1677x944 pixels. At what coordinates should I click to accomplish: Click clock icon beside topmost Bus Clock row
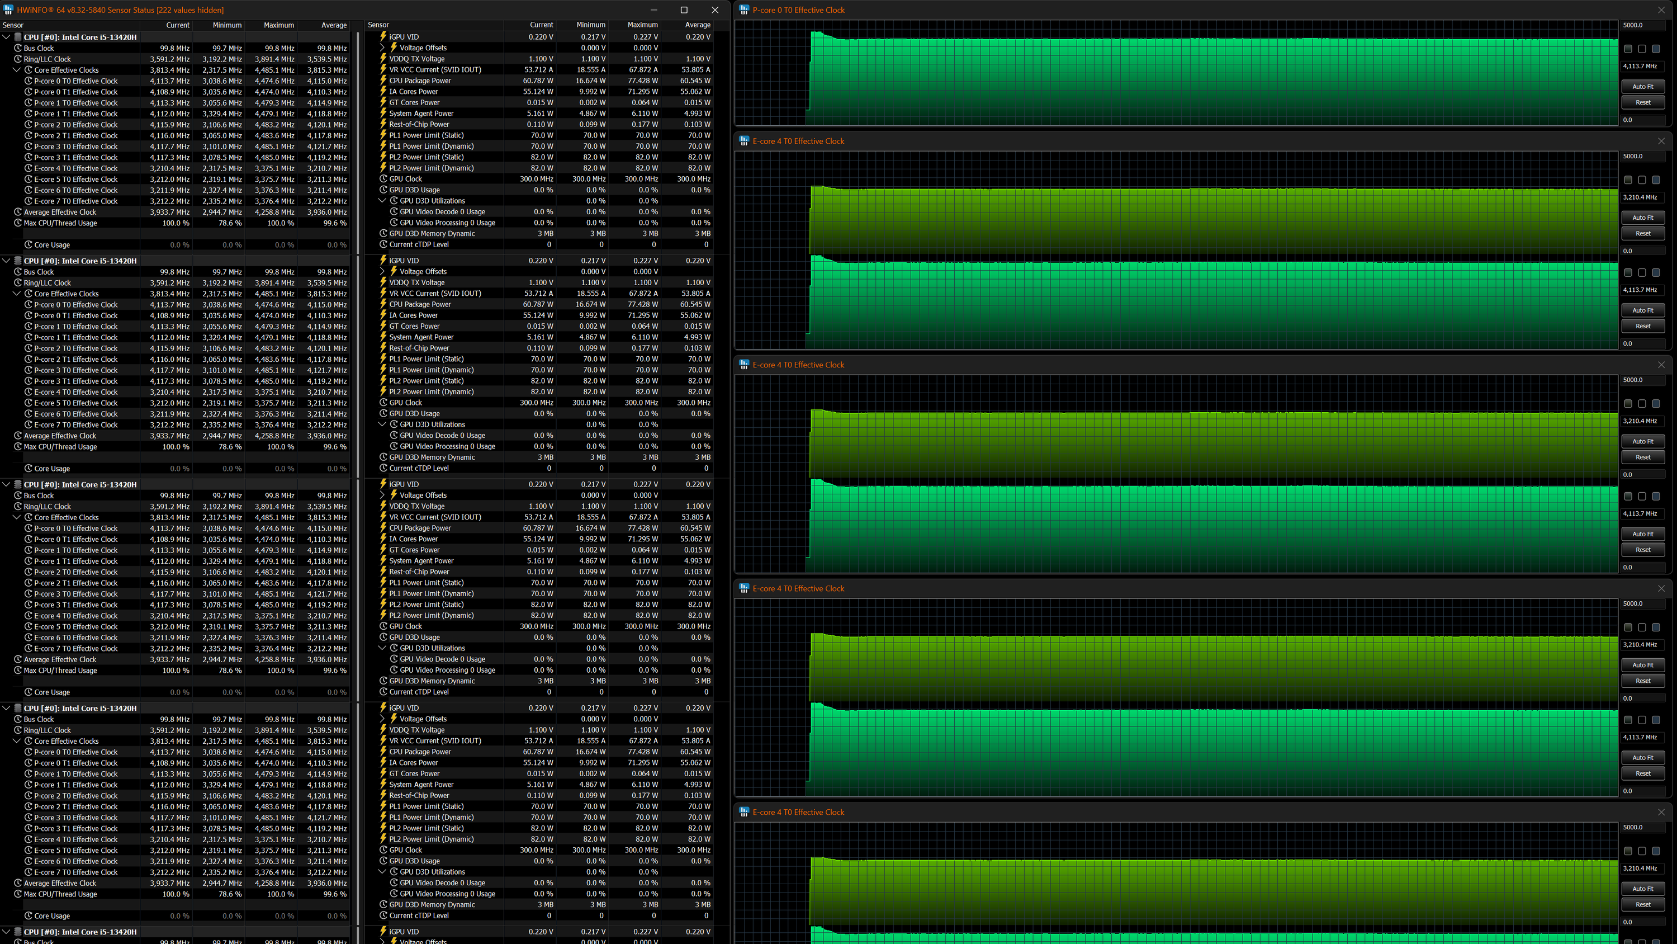pos(18,48)
